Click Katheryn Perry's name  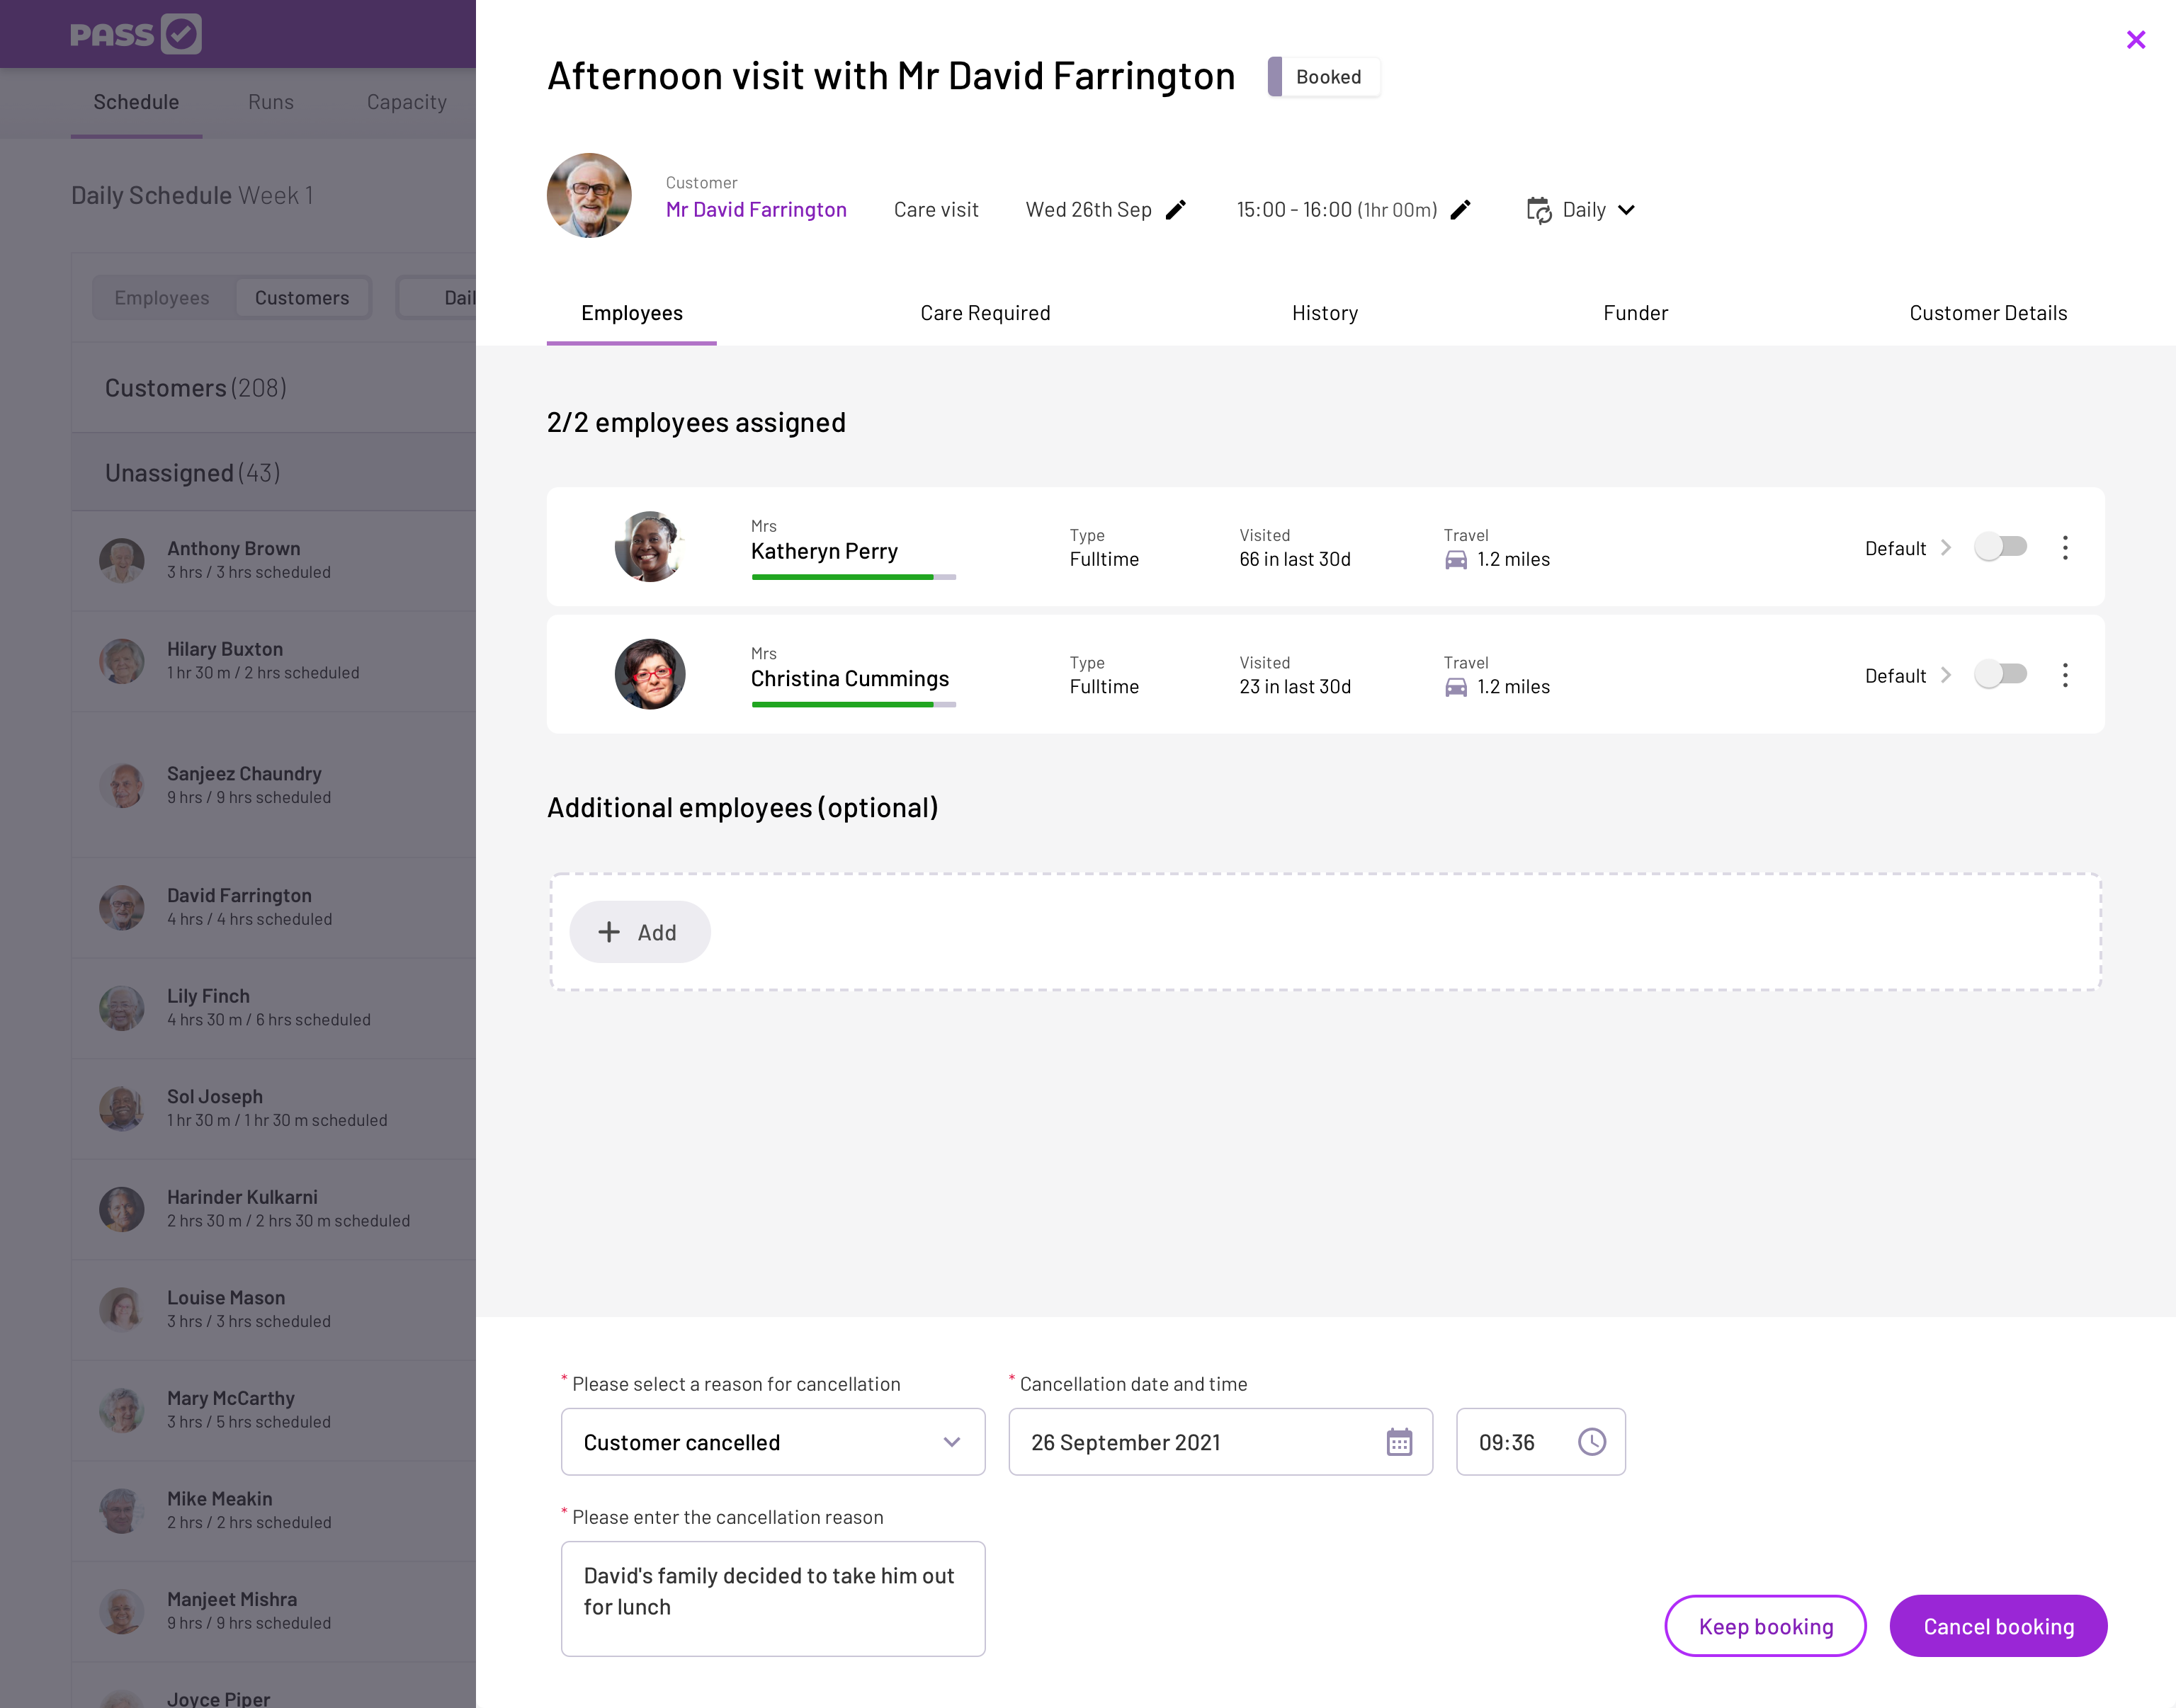click(824, 551)
